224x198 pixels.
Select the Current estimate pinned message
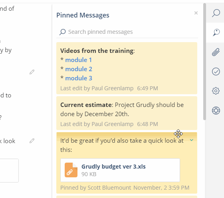pyautogui.click(x=127, y=113)
